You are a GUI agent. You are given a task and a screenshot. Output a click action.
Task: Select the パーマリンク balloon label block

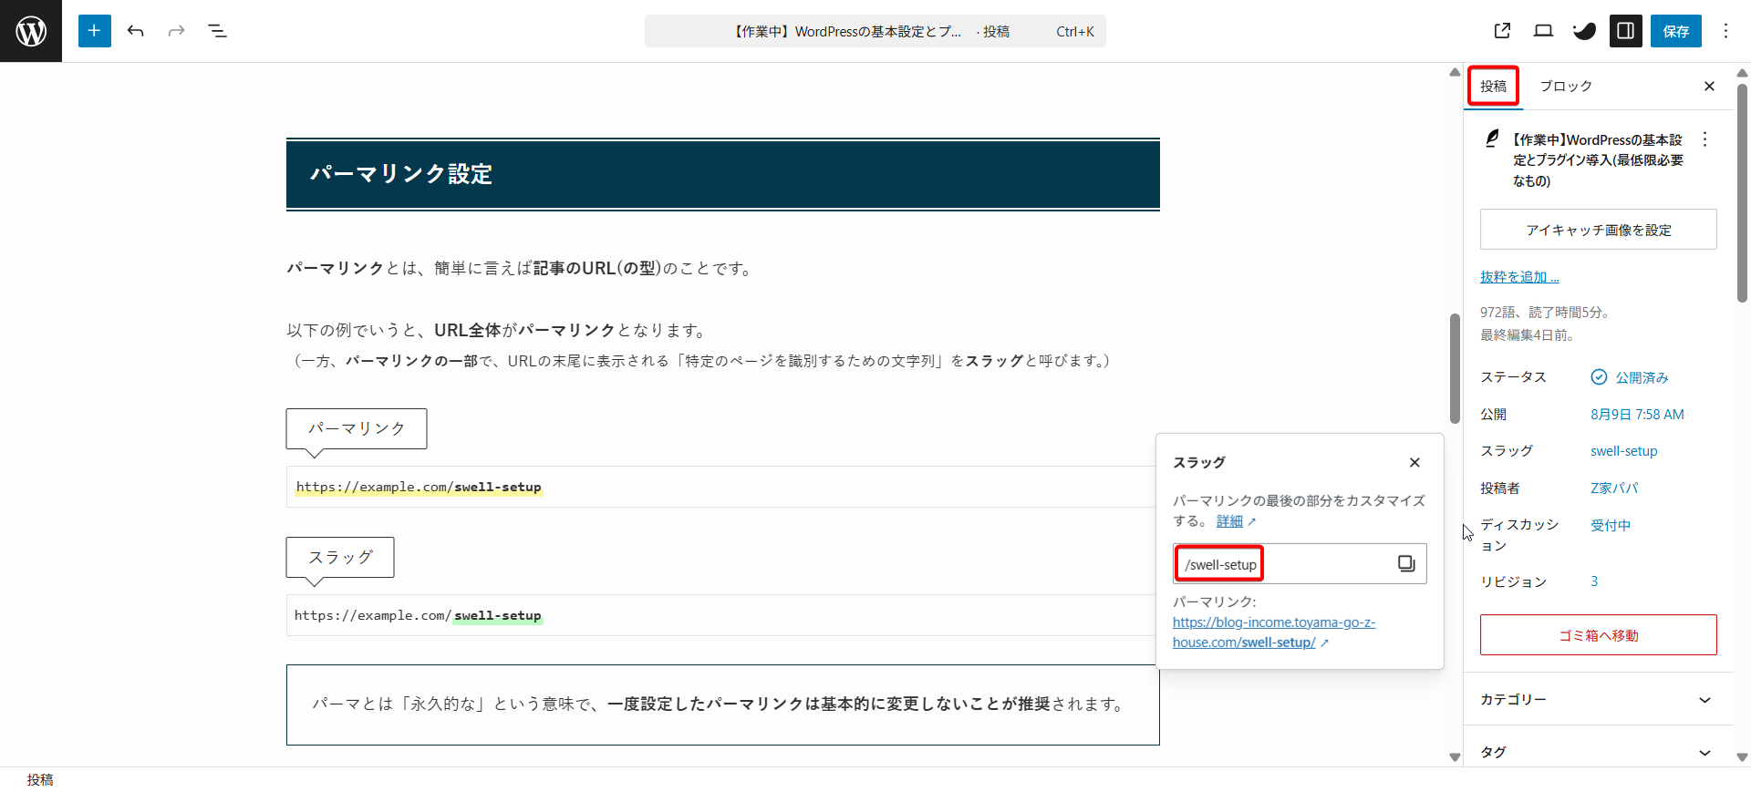(357, 428)
